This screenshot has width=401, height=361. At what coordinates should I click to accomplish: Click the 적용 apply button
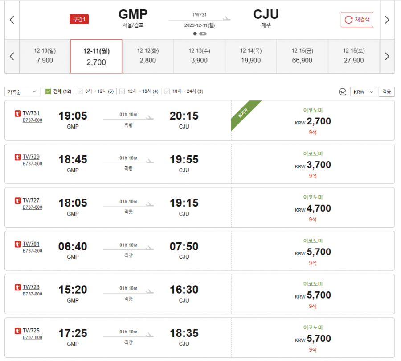pos(386,91)
